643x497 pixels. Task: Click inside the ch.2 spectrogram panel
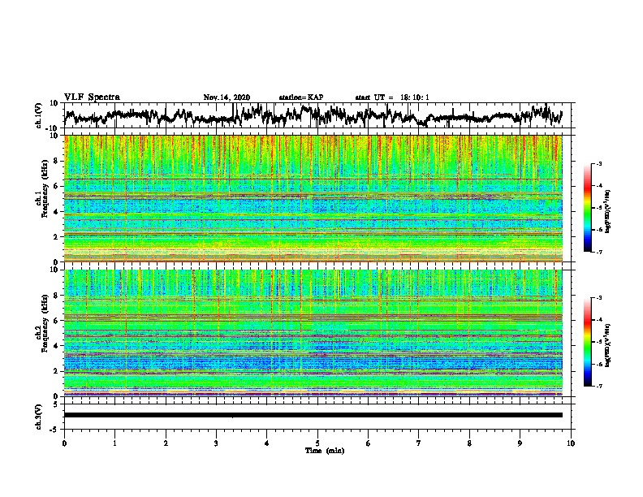(x=313, y=333)
